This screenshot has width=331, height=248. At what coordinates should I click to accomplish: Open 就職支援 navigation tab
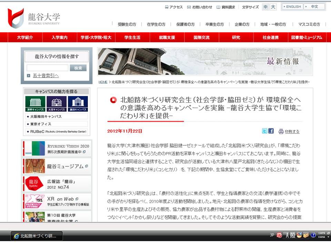[167, 37]
